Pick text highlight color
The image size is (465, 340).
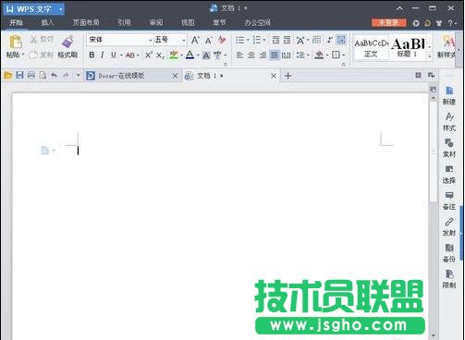click(x=174, y=55)
